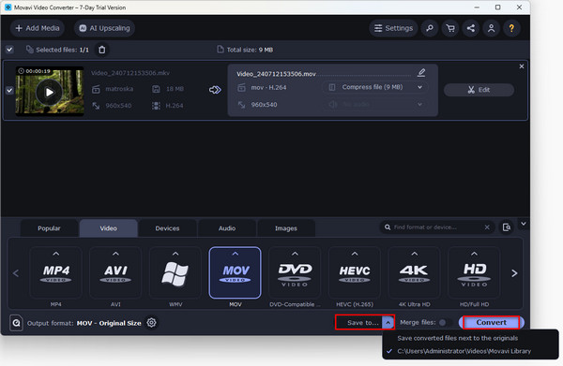Show next formats with right arrow
The height and width of the screenshot is (366, 563).
tap(514, 273)
